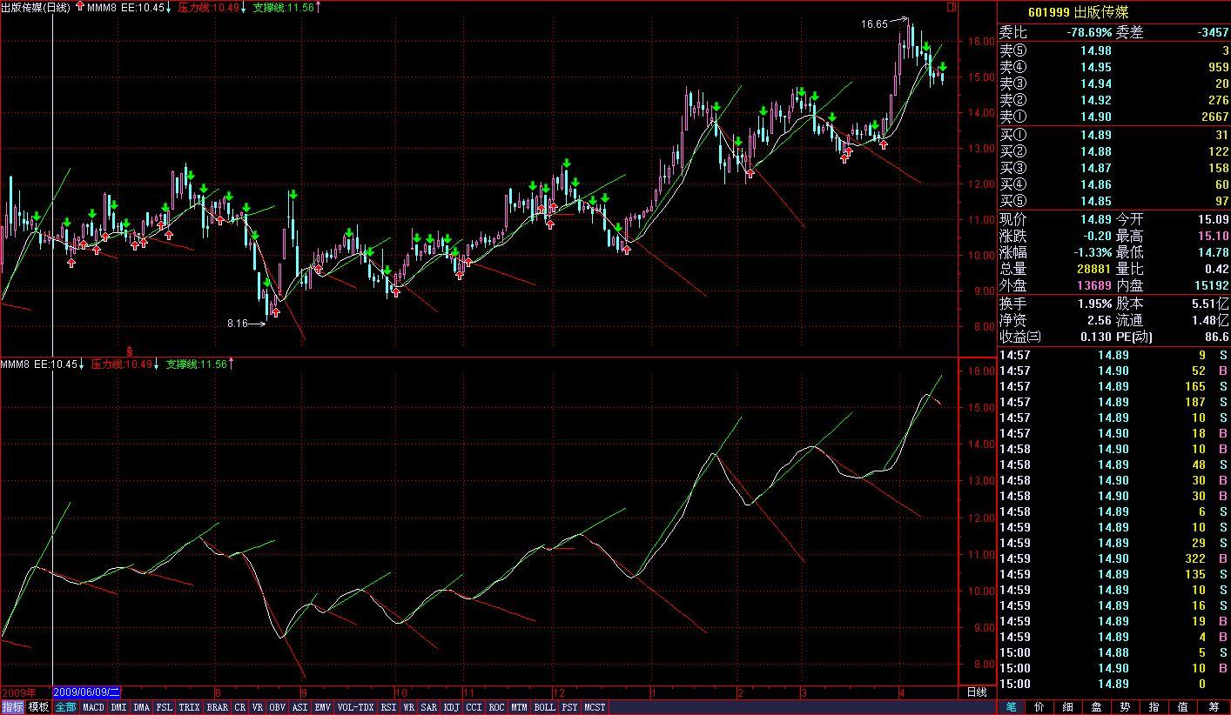Select the EMV indicator tab
Viewport: 1231px width, 715px height.
tap(322, 708)
